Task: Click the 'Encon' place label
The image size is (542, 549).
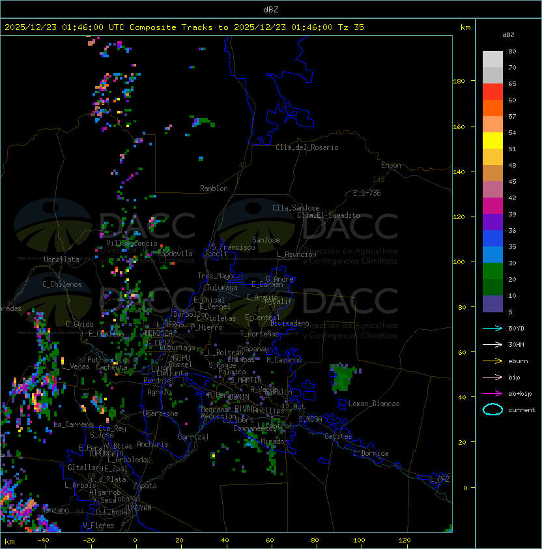Action: [391, 165]
